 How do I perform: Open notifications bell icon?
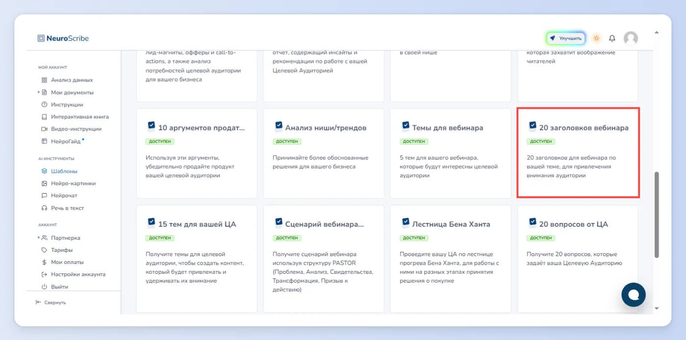[x=612, y=38]
